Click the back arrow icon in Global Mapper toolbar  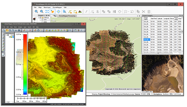point(16,30)
